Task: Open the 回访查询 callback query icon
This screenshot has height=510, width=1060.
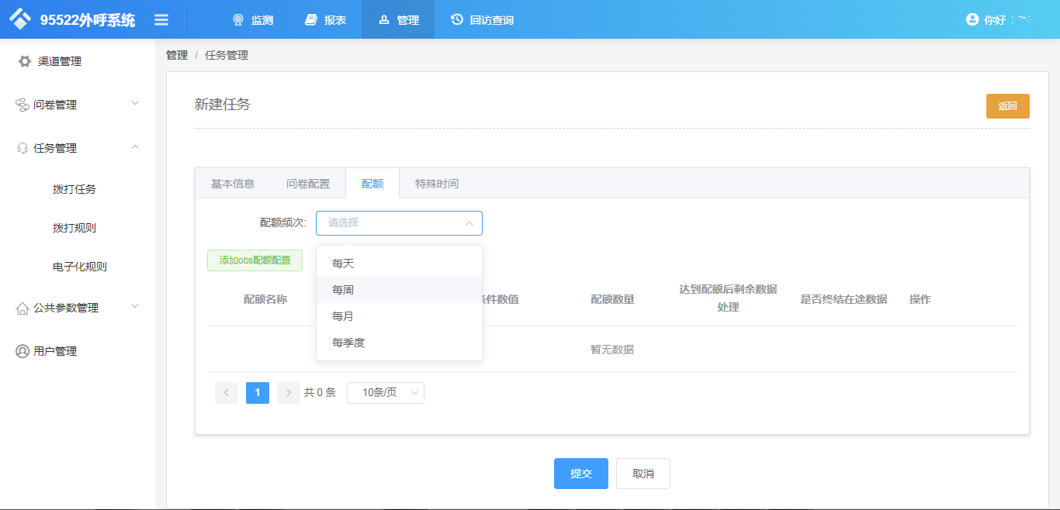Action: pyautogui.click(x=456, y=19)
